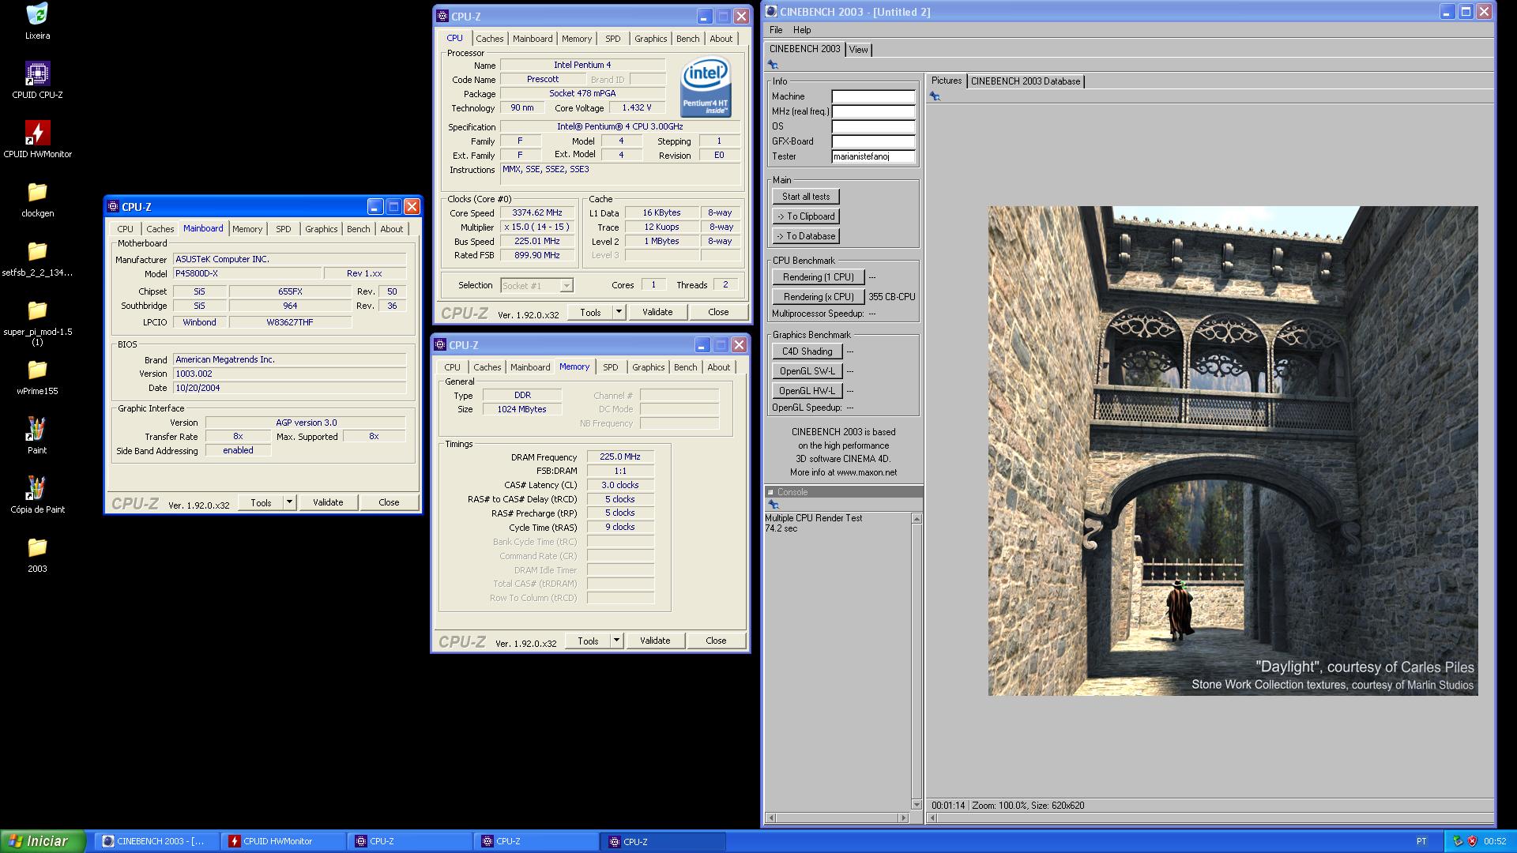Viewport: 1517px width, 853px height.
Task: Click Validate in the Mainboard CPU-Z window
Action: pos(328,502)
